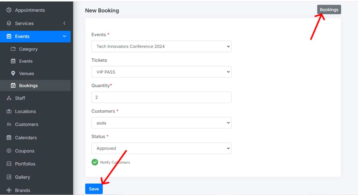Click the gray Bookings button at top right
Screen dimensions: 358x195
(329, 10)
